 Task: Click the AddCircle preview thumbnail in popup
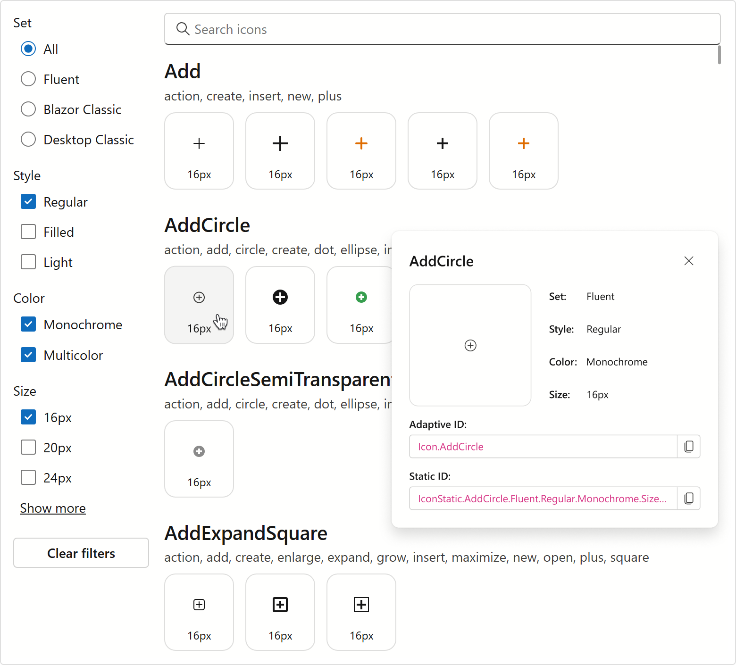pos(470,345)
